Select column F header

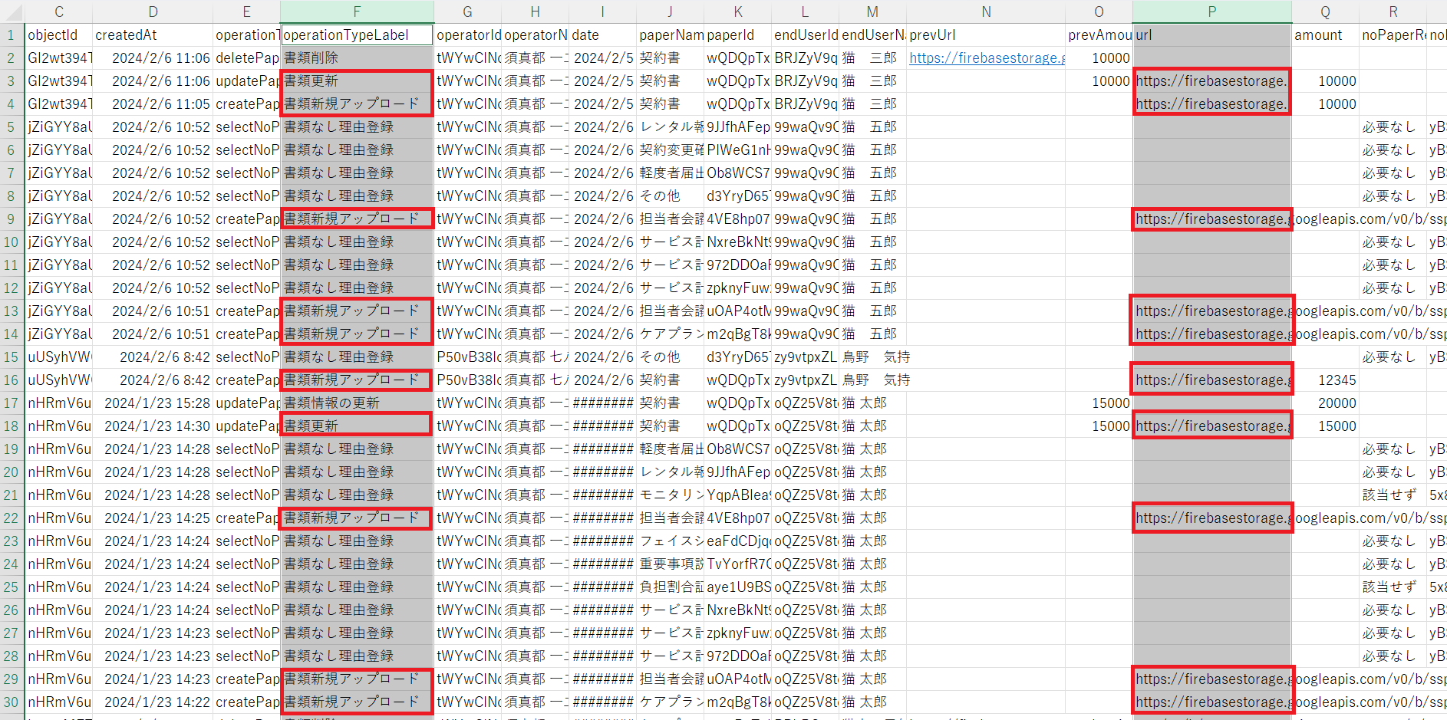pyautogui.click(x=357, y=12)
